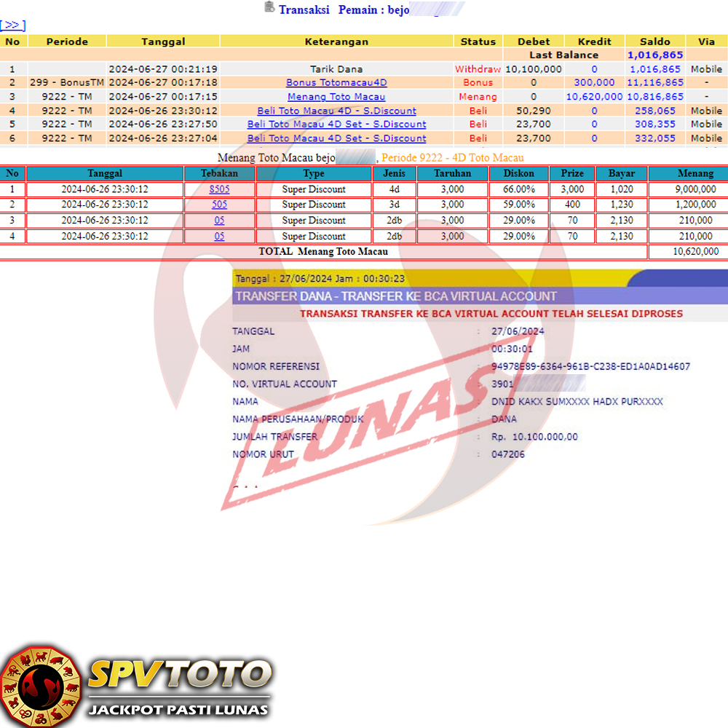Click the Saldo column header
This screenshot has width=728, height=728.
point(655,41)
